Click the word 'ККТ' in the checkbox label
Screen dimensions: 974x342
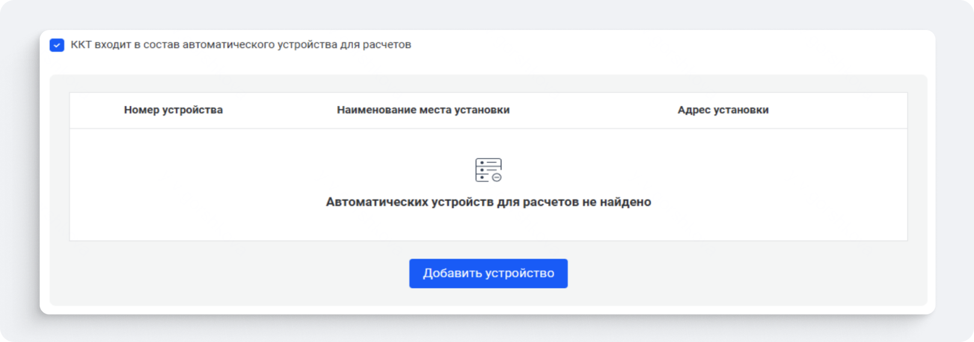[x=81, y=45]
